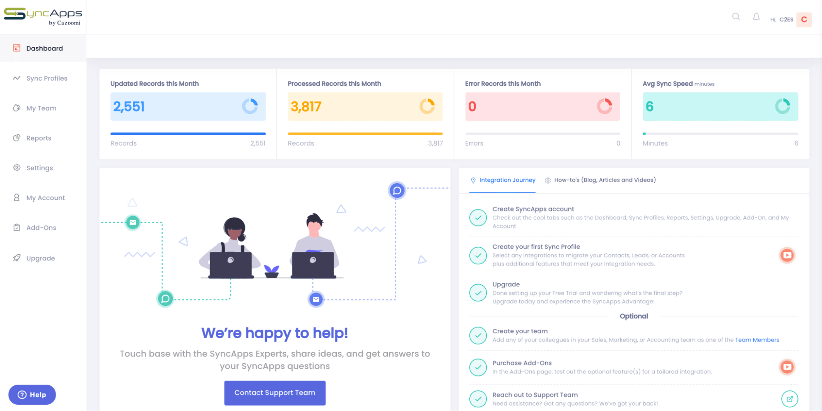The width and height of the screenshot is (822, 411).
Task: Toggle the Create SyncApps account checkmark
Action: [478, 218]
